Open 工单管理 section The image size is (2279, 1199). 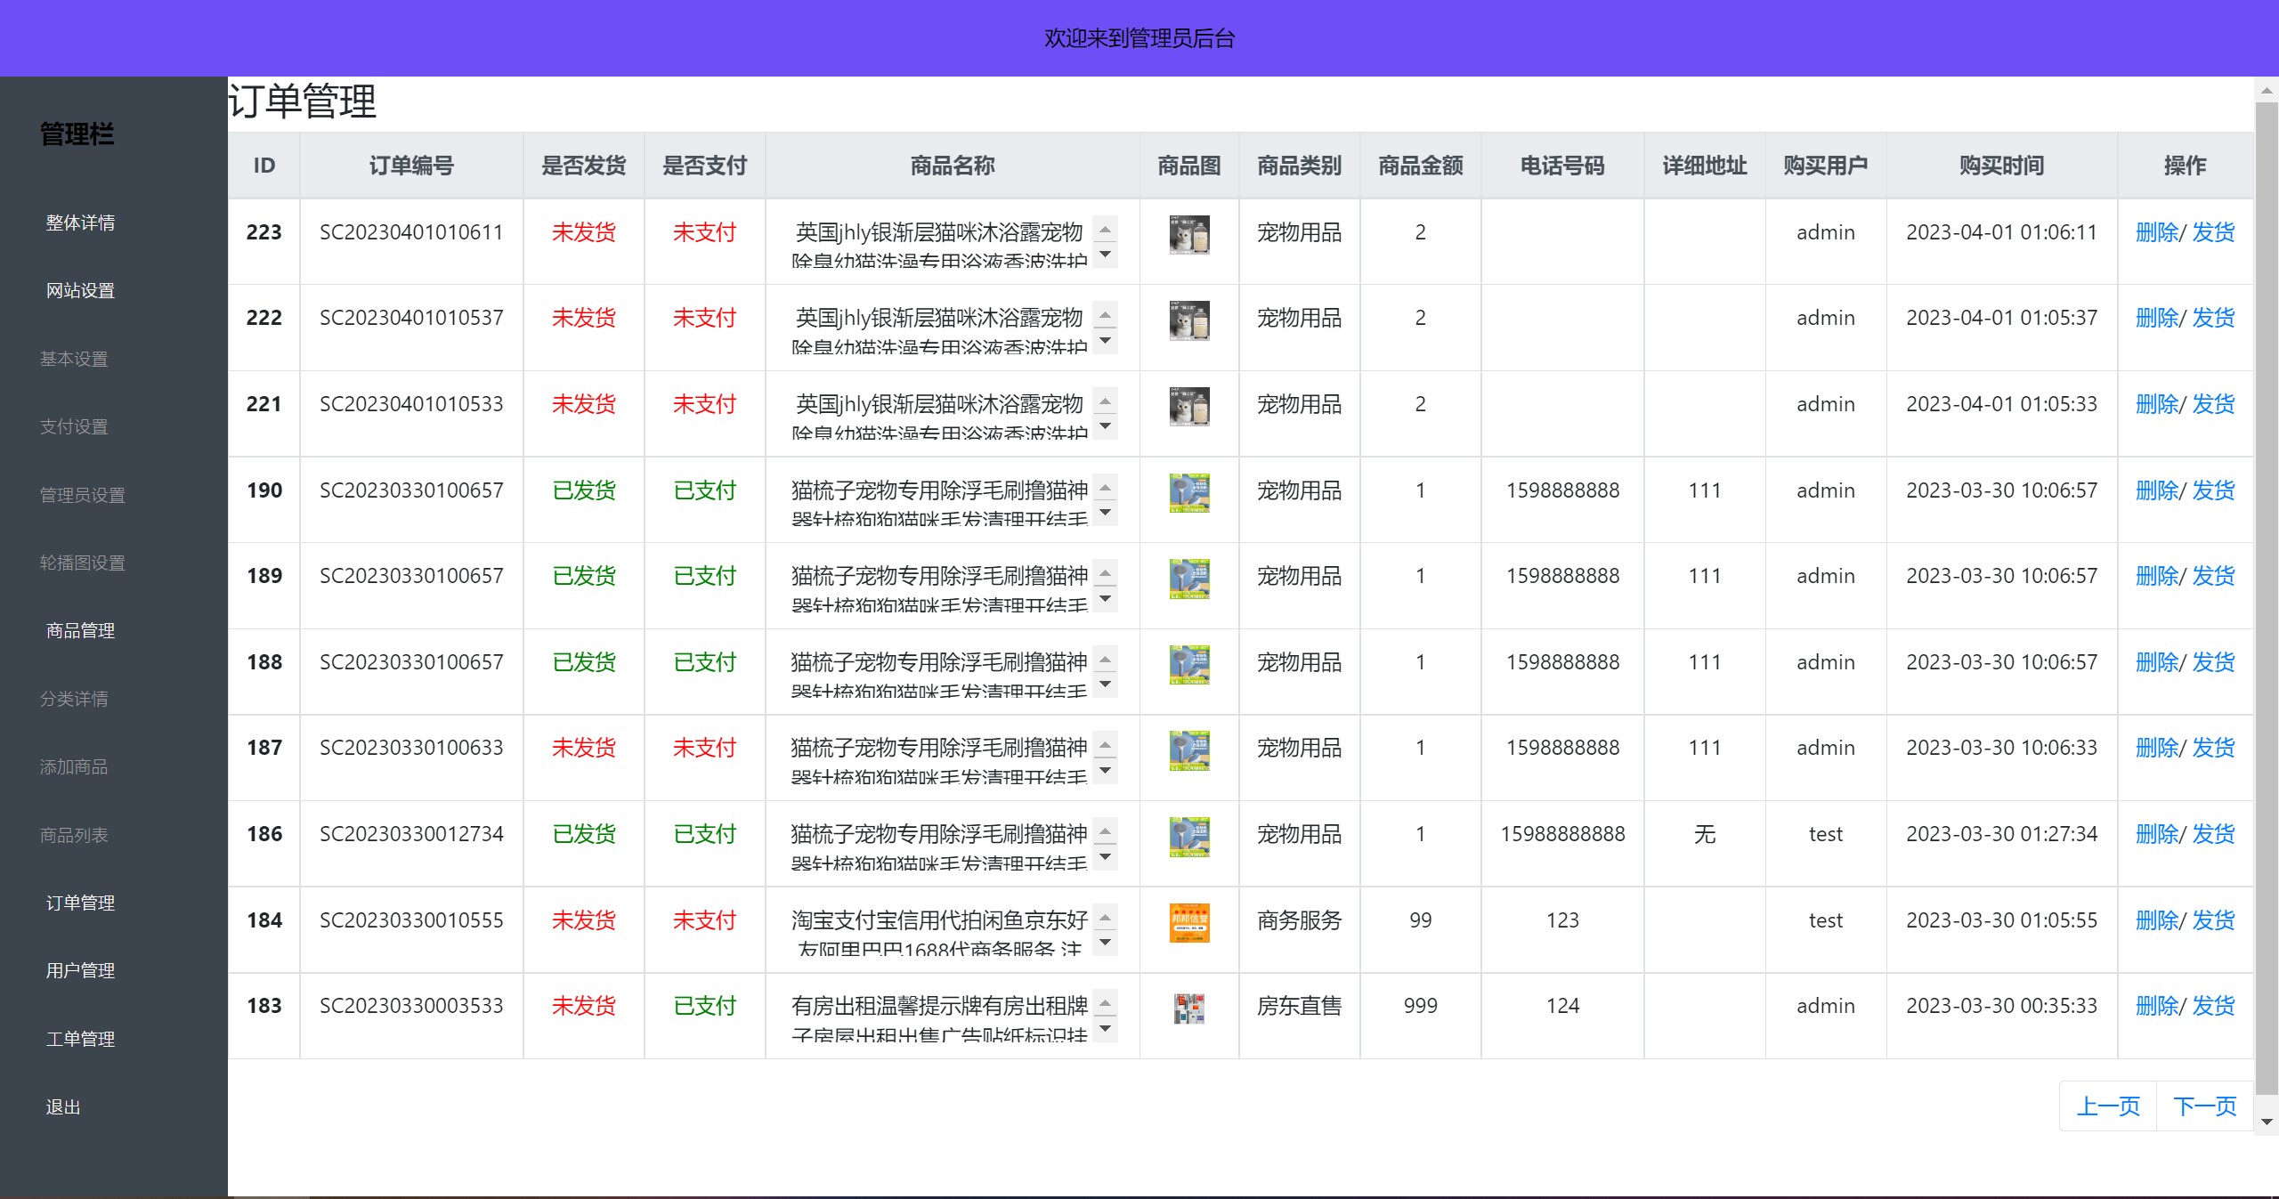(80, 1039)
